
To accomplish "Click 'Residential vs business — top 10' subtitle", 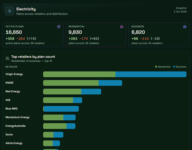I will 32,61.
